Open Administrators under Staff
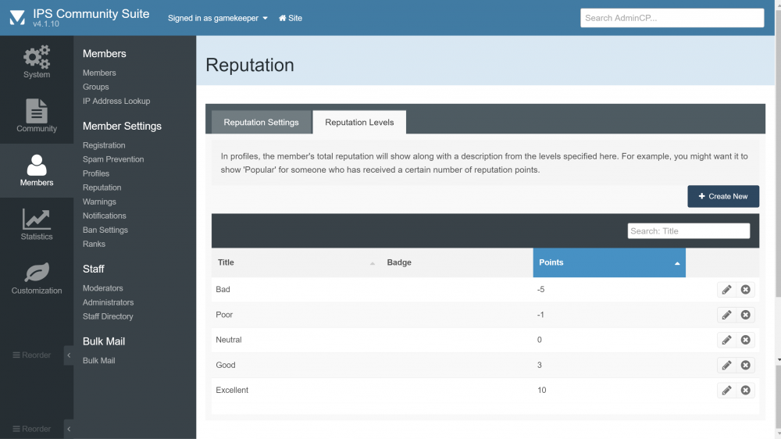 click(x=108, y=302)
